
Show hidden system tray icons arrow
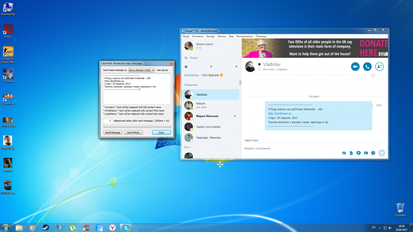point(380,227)
